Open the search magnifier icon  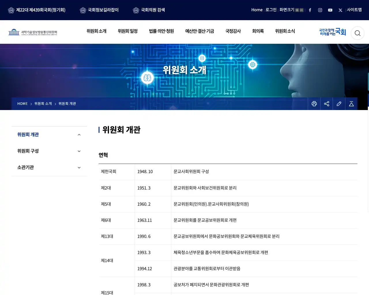click(x=357, y=33)
